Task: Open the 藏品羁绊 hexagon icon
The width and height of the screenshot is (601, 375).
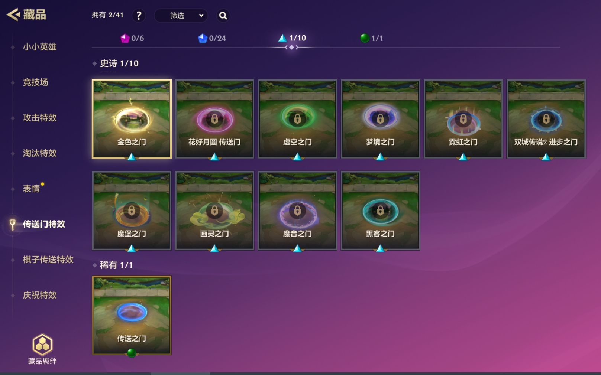Action: 42,344
